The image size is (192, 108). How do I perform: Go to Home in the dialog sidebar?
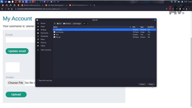[x=43, y=27]
